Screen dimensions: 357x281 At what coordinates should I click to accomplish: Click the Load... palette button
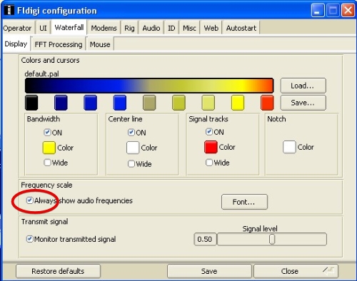pos(303,86)
